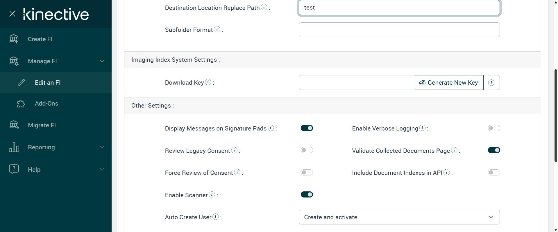Enable the Verbose Logging toggle

click(494, 128)
